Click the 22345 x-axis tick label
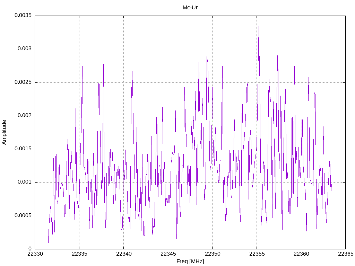Viewport: 355px width, 266px height. pyautogui.click(x=168, y=254)
